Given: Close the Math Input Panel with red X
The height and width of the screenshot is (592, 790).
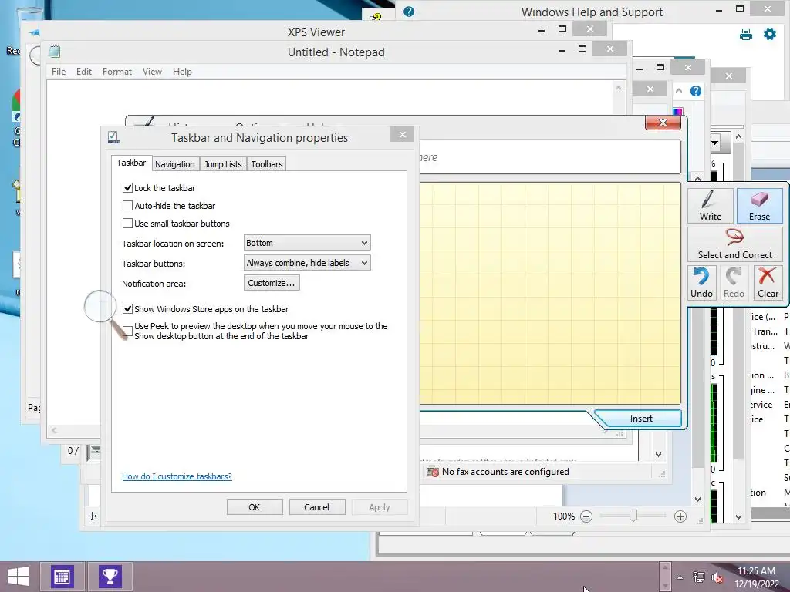Looking at the screenshot, I should click(663, 123).
